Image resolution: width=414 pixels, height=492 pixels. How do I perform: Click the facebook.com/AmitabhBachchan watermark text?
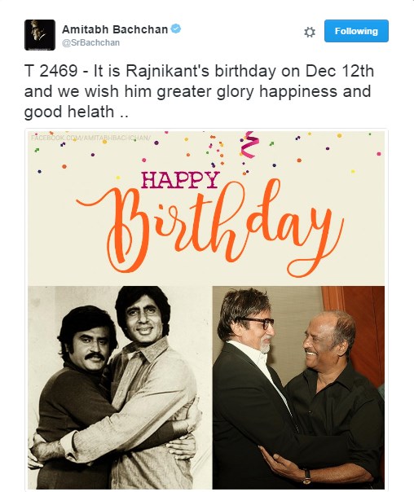(x=90, y=138)
